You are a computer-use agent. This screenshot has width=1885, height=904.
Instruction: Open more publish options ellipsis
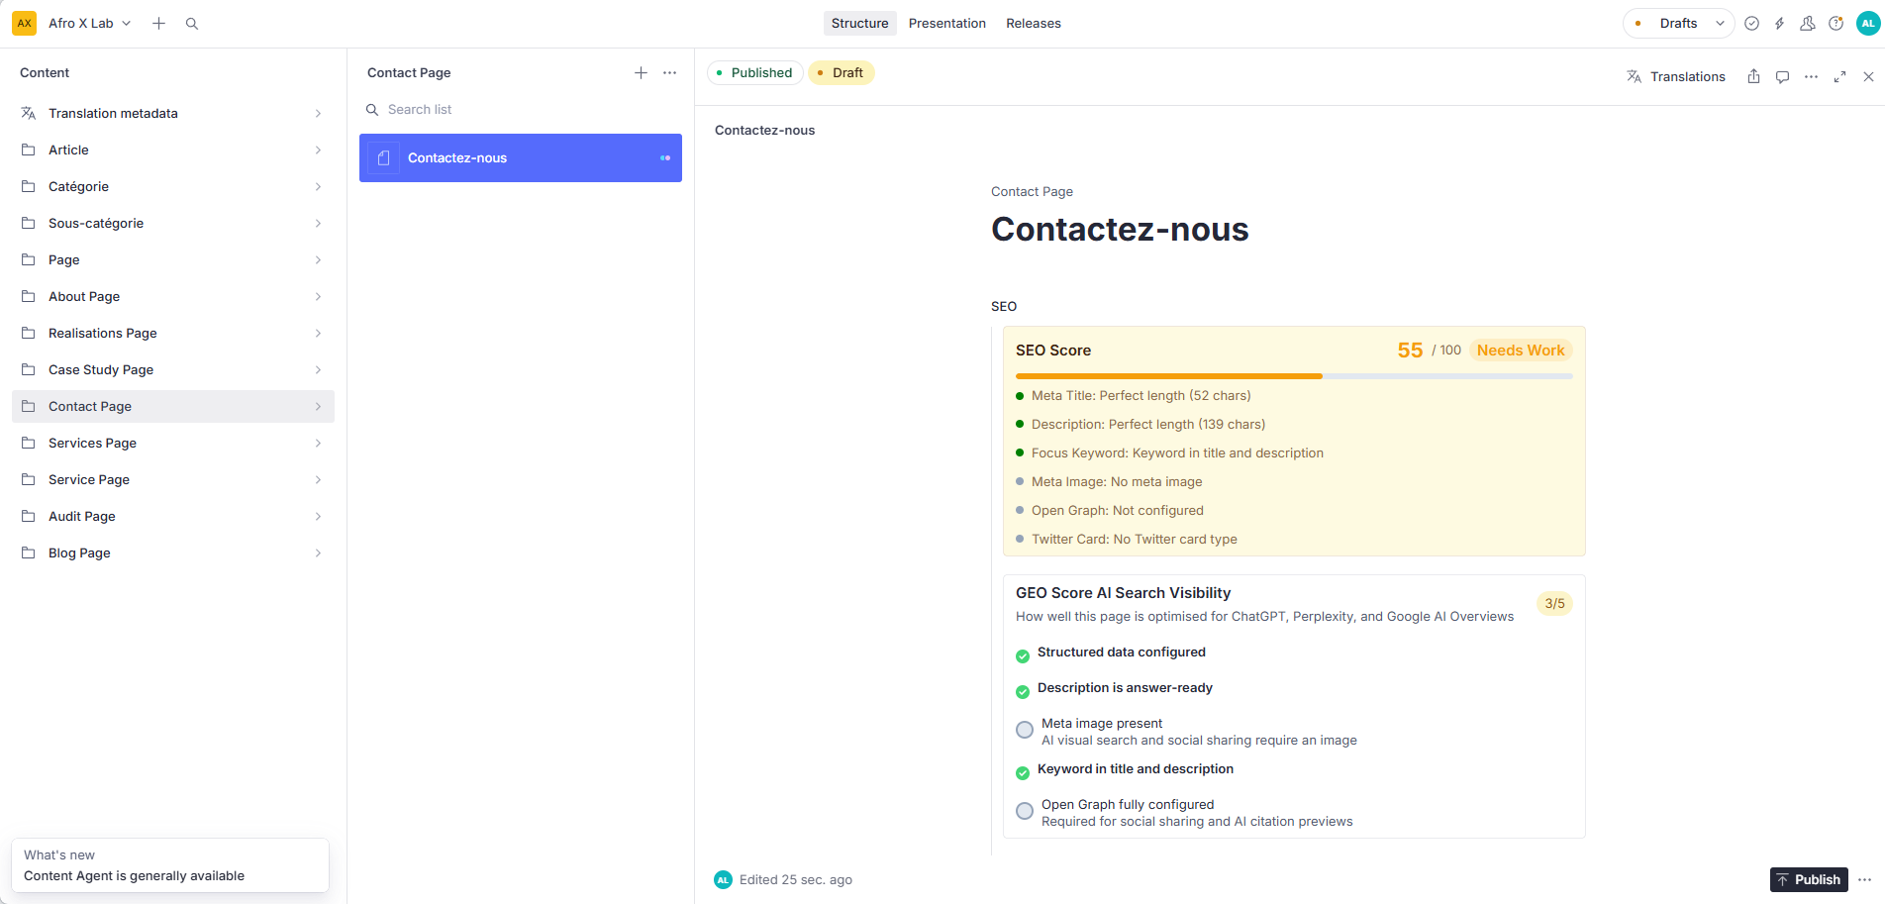pyautogui.click(x=1864, y=879)
